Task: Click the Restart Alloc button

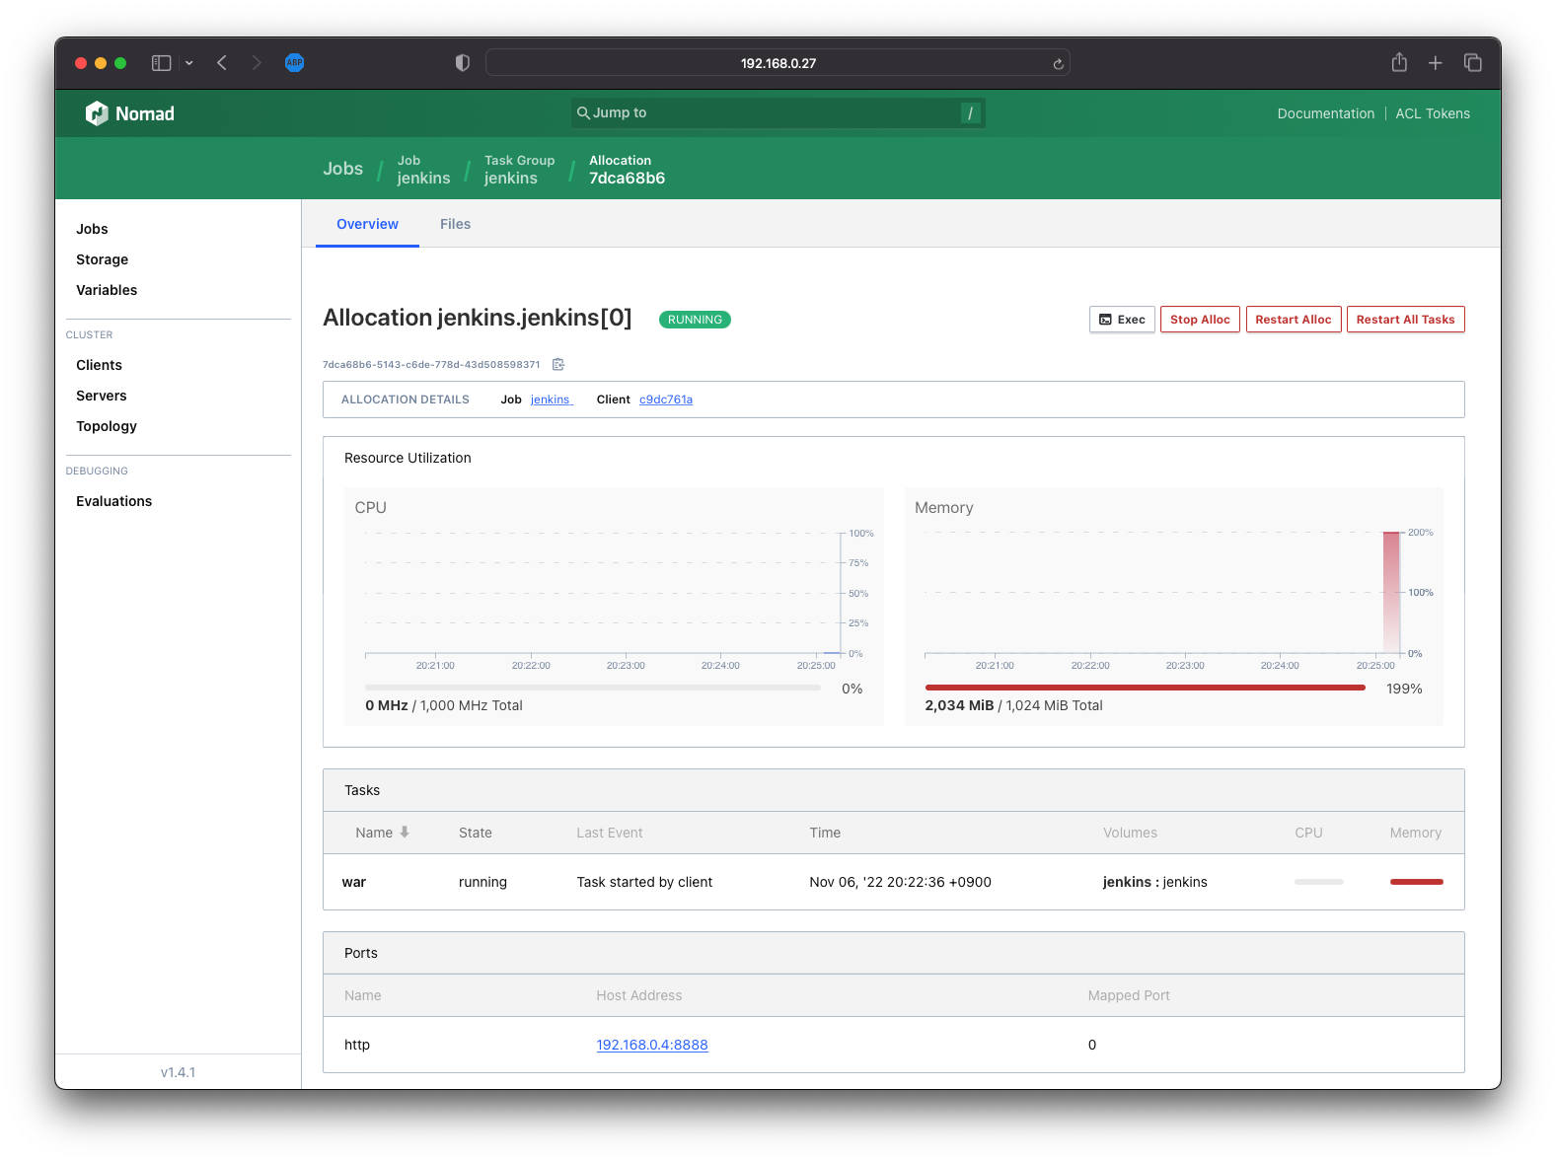Action: tap(1294, 320)
